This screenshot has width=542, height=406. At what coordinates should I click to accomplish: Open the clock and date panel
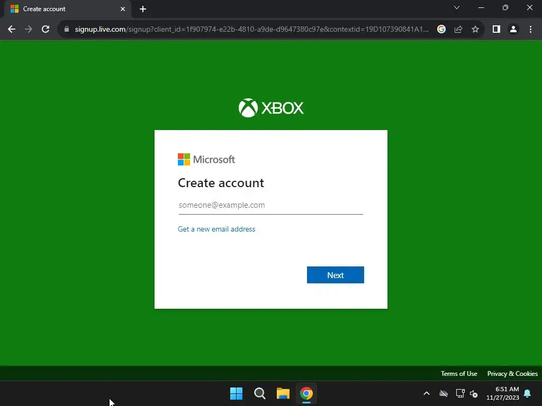coord(503,393)
